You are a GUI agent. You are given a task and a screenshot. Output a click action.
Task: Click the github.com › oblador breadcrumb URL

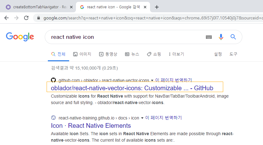click(104, 80)
